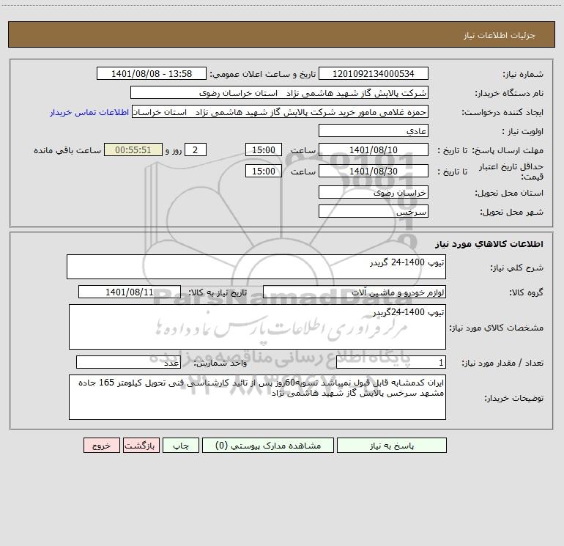Image resolution: width=564 pixels, height=546 pixels.
Task: Click the 'بازگشت' back button
Action: (x=141, y=446)
